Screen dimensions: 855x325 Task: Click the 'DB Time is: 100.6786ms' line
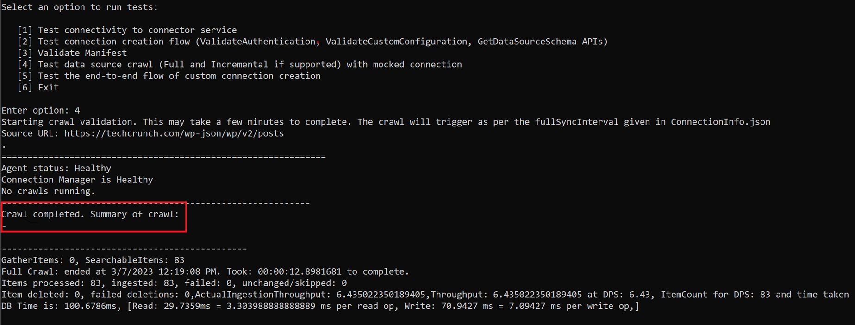(320, 306)
